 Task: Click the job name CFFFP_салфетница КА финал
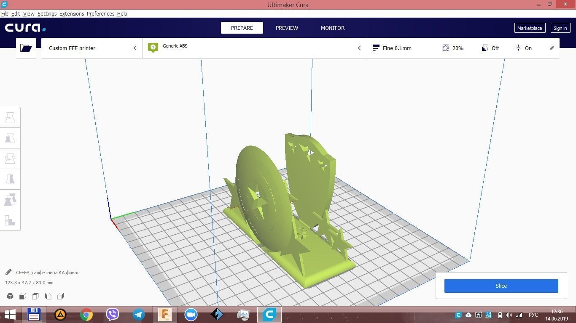click(x=48, y=273)
